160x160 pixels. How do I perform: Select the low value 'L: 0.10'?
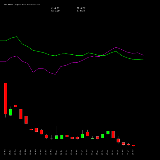(81, 11)
